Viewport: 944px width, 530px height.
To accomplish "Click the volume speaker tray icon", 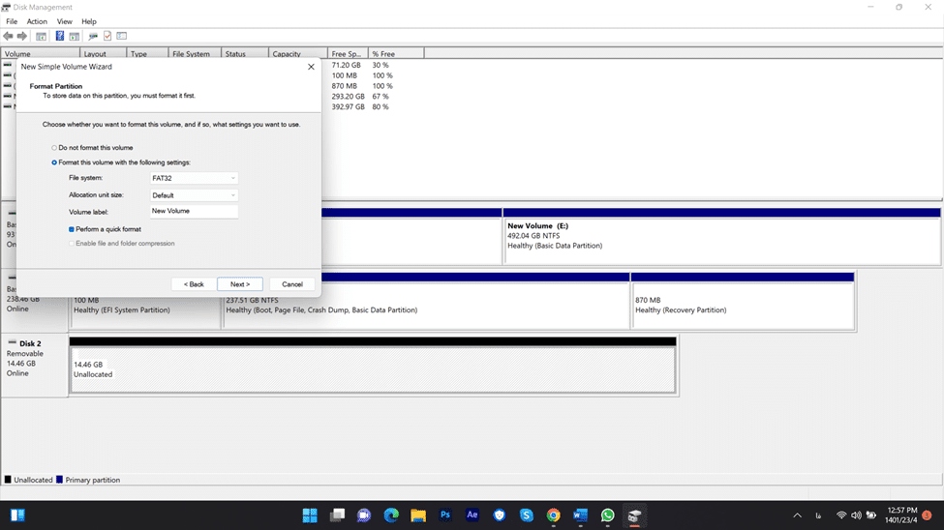I will coord(856,515).
